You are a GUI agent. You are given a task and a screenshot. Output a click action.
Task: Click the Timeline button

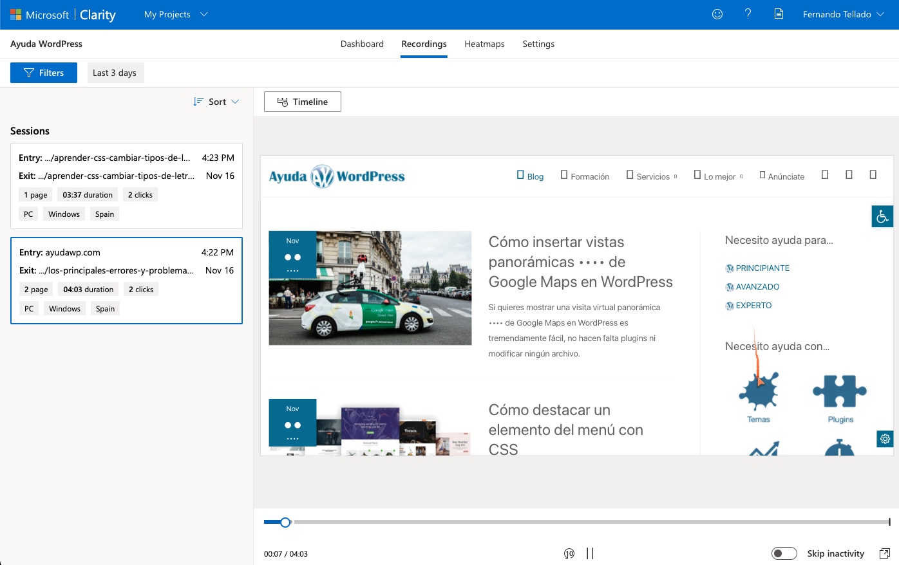pos(303,102)
